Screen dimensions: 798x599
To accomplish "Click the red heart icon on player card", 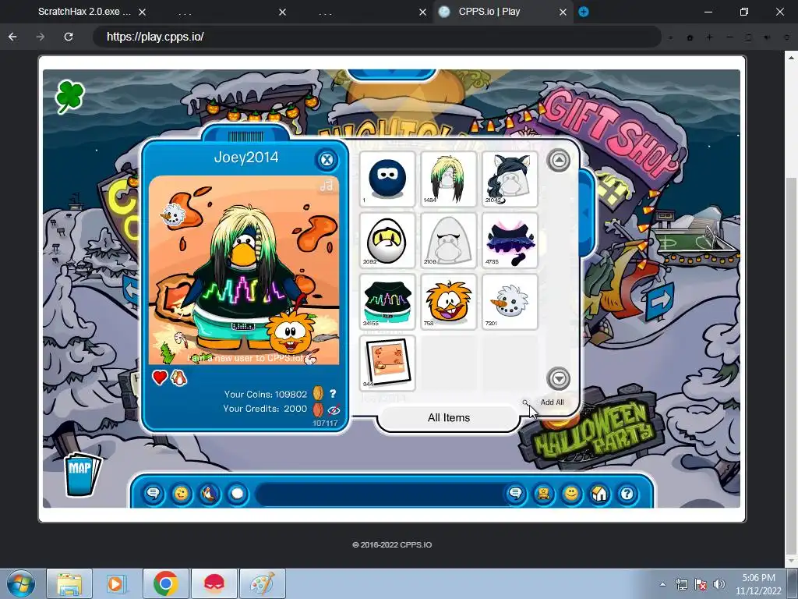I will pyautogui.click(x=160, y=377).
